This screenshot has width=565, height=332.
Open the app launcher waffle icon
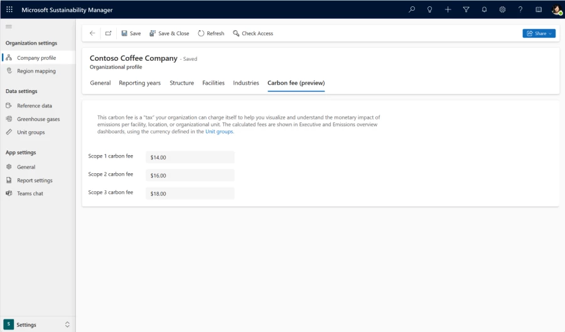pos(9,9)
